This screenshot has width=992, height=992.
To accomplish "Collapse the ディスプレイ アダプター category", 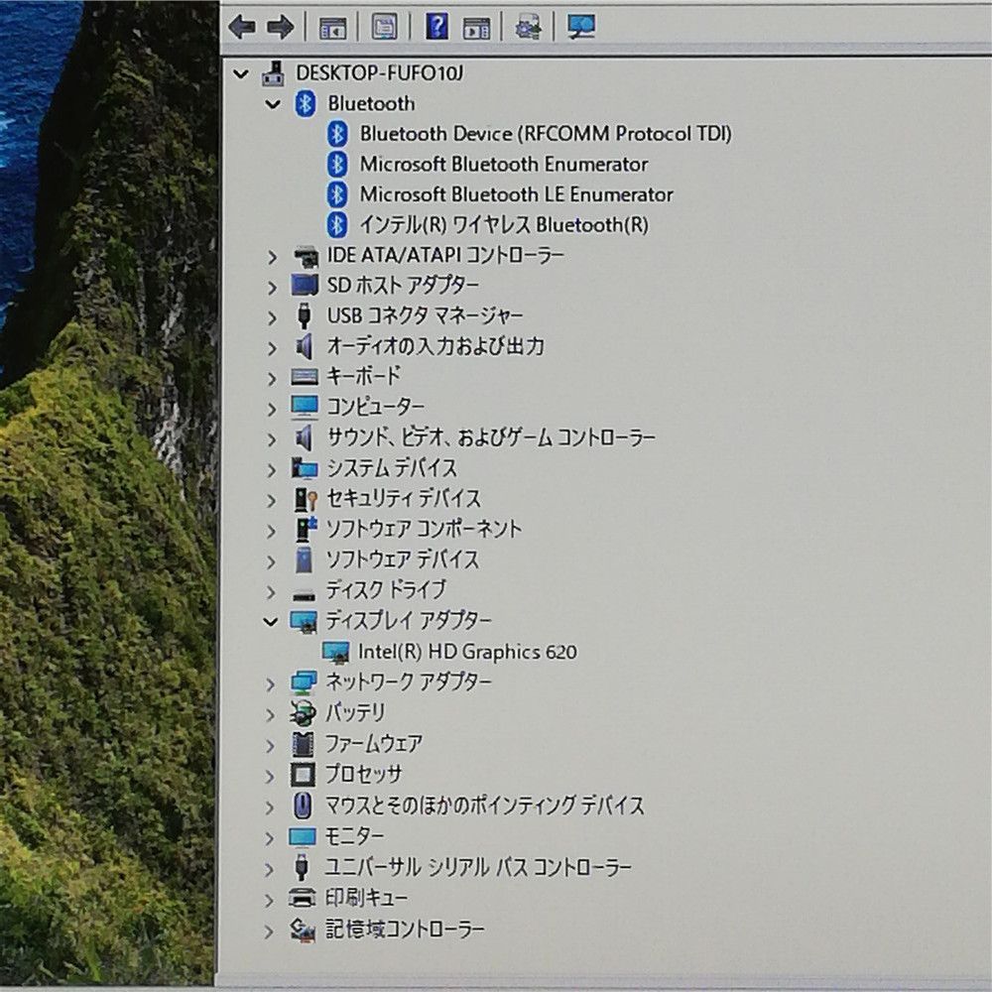I will click(x=271, y=621).
